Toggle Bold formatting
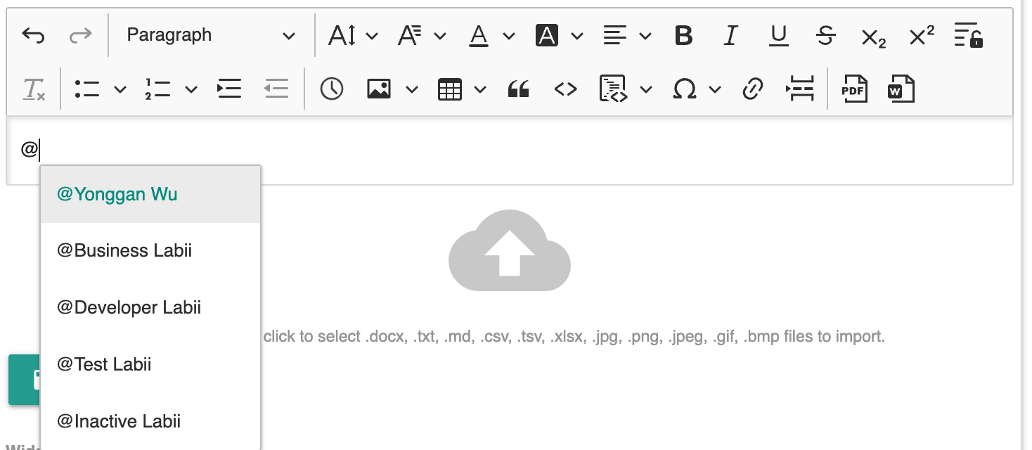1032x450 pixels. [683, 35]
